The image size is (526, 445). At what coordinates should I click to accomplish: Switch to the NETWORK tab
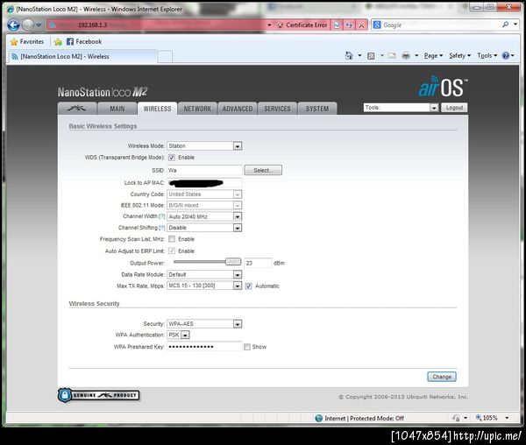pos(197,109)
